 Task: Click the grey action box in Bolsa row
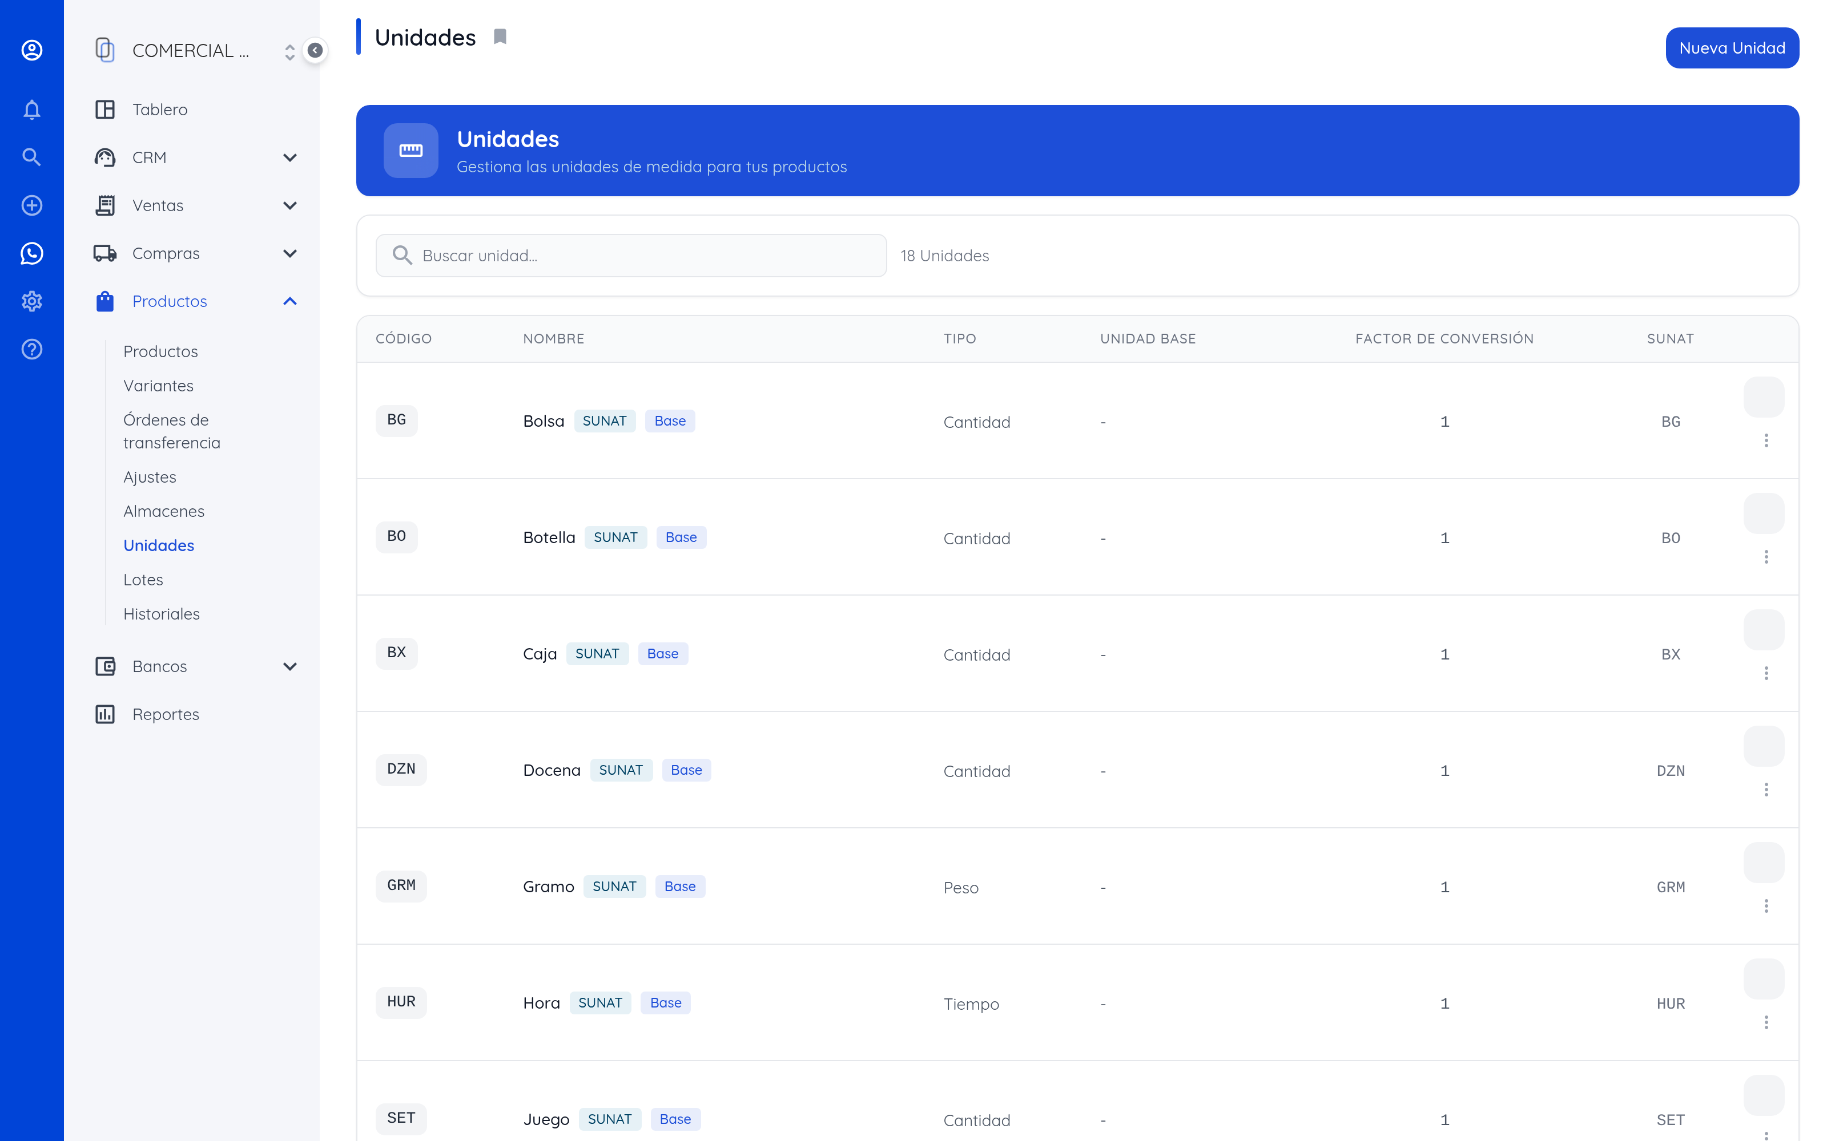tap(1764, 397)
